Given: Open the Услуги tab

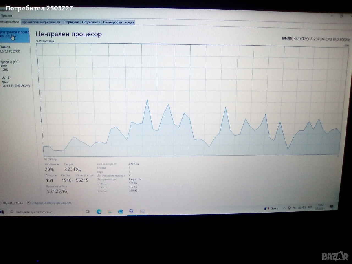Looking at the screenshot, I should [x=129, y=22].
